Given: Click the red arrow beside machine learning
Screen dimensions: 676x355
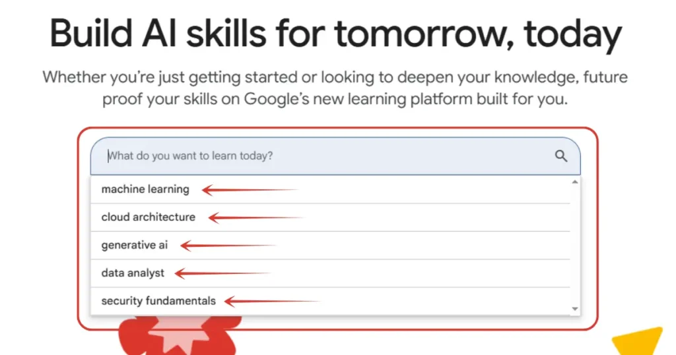Looking at the screenshot, I should [x=250, y=190].
